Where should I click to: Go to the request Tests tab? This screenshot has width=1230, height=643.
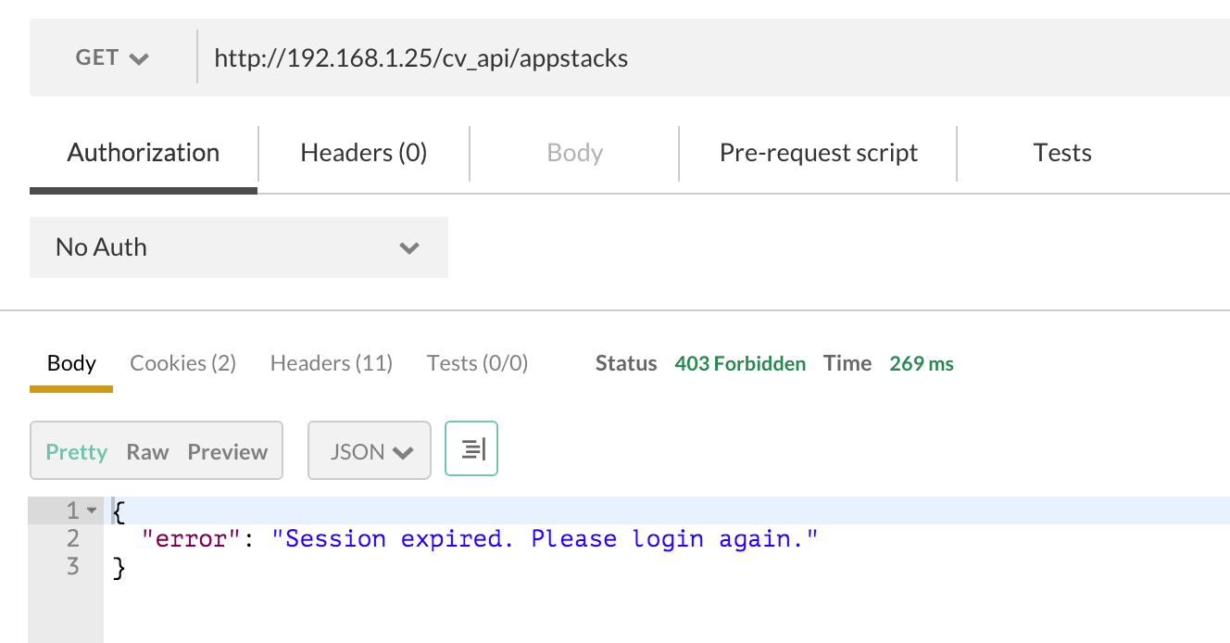point(1061,153)
